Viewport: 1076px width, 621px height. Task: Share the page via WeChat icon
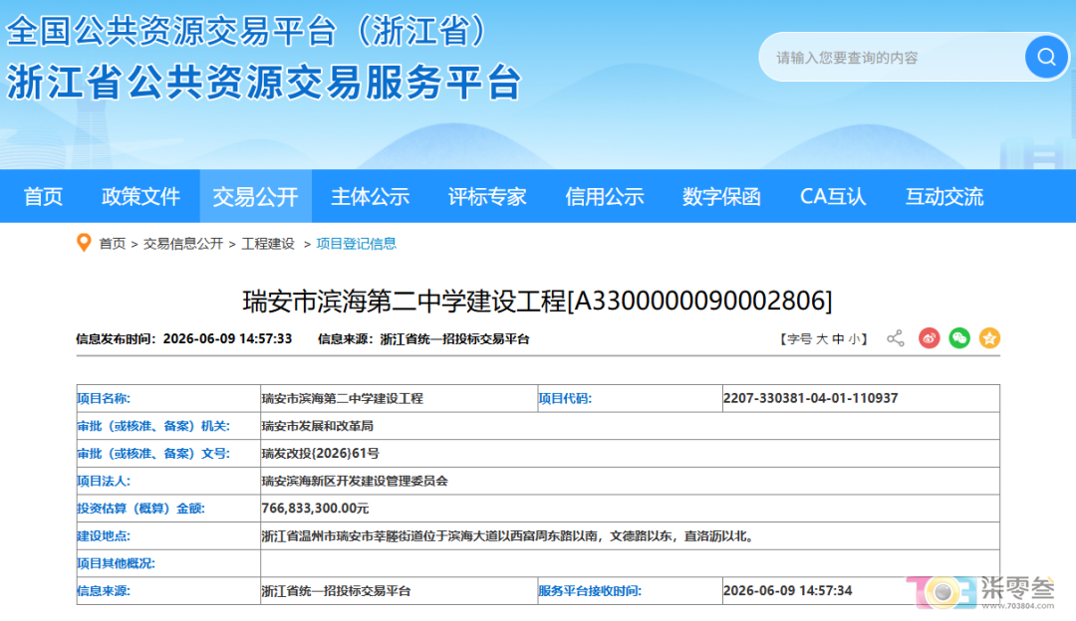pyautogui.click(x=959, y=338)
